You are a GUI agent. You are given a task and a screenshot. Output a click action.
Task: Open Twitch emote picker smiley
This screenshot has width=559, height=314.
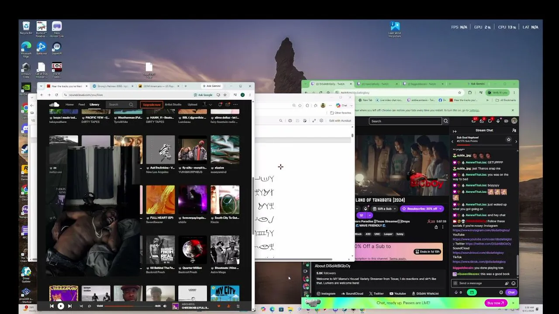pos(513,283)
